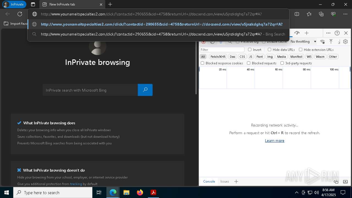Check Blocked requests option

click(x=249, y=63)
